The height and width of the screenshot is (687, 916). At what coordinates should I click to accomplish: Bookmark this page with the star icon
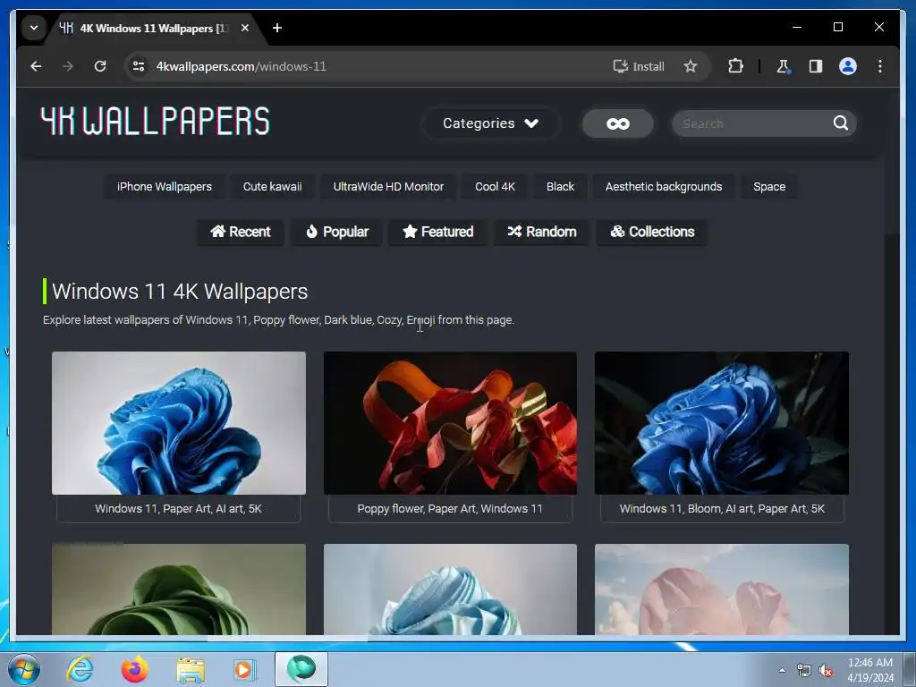point(691,66)
